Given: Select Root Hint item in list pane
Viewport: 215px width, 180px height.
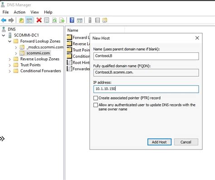Looking at the screenshot, I should click(x=78, y=62).
